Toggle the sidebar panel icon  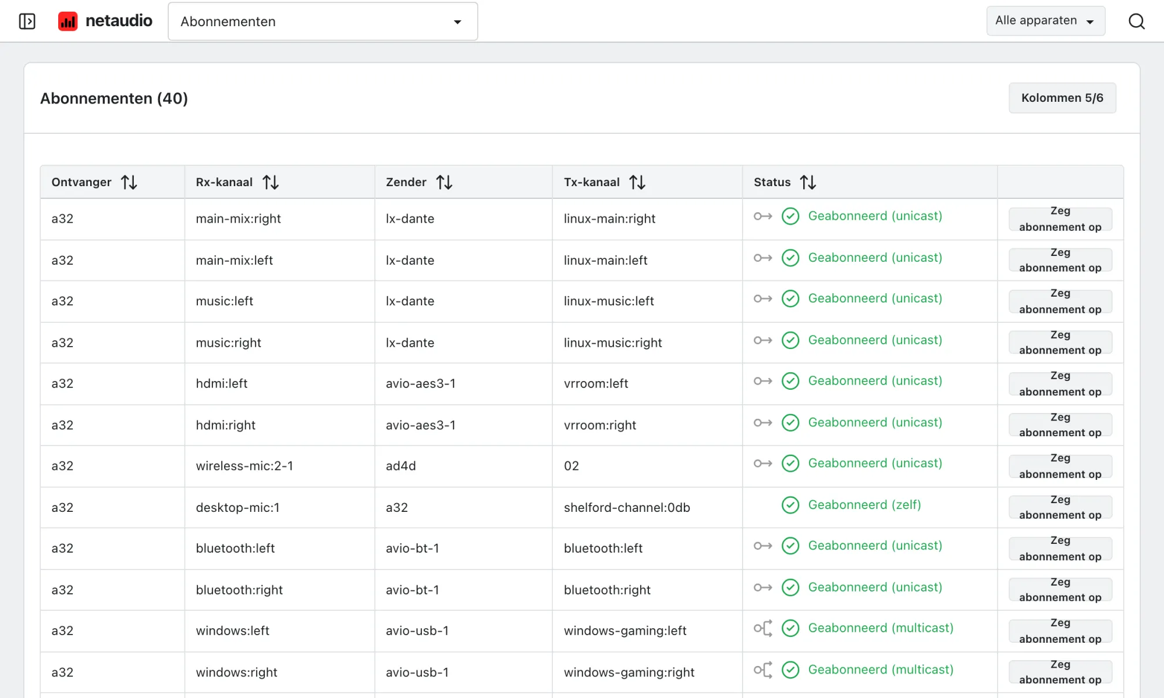click(x=27, y=22)
